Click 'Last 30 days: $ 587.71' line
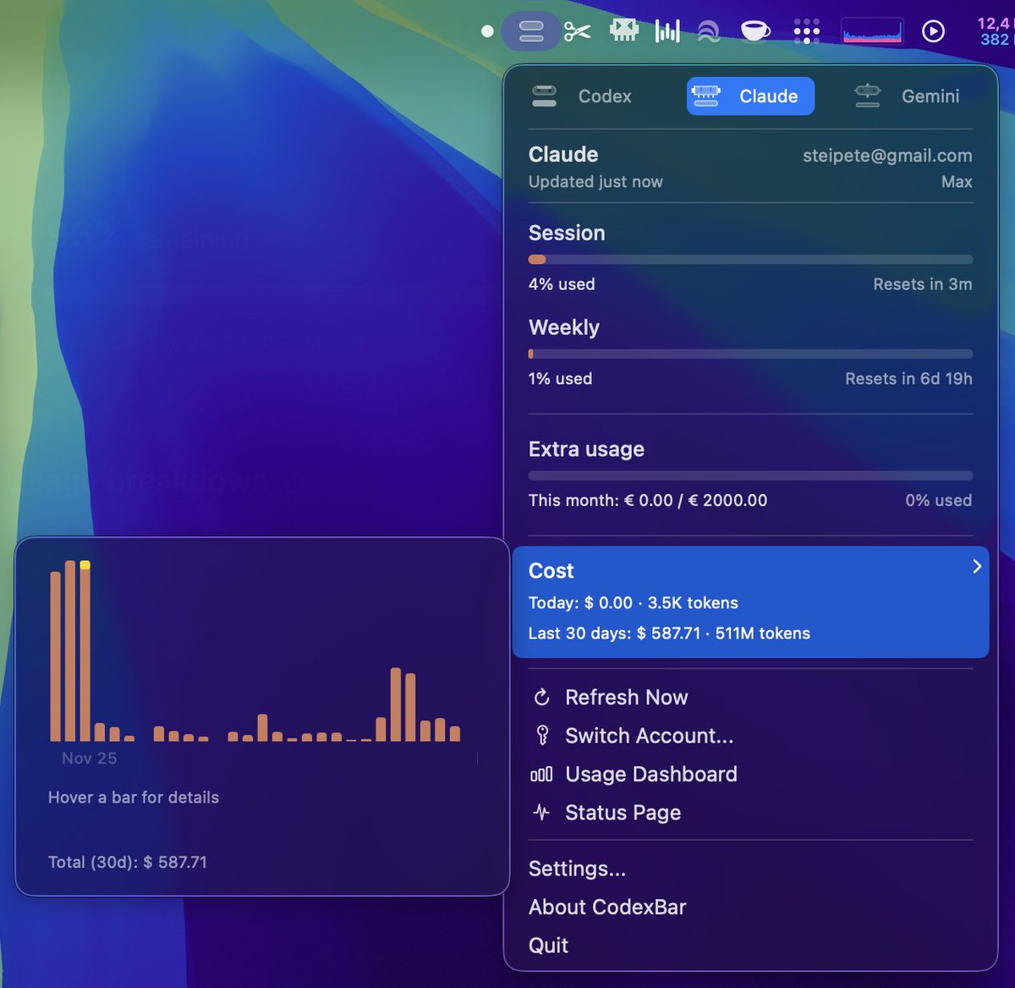This screenshot has width=1015, height=988. (669, 634)
